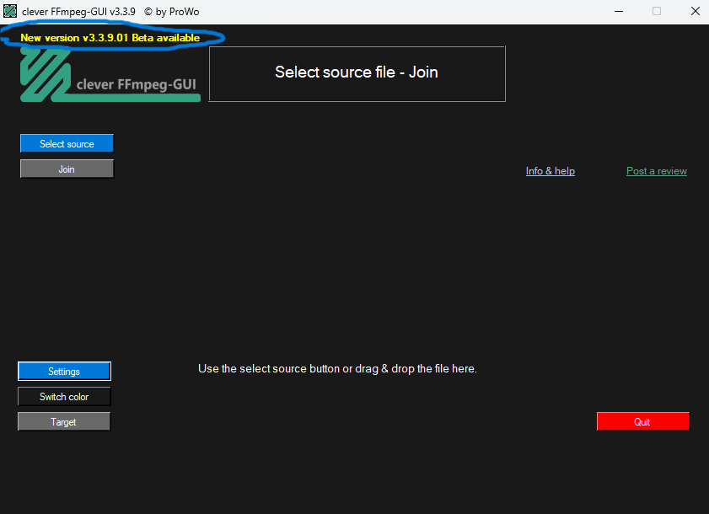
Task: Open the Info & help link
Action: pyautogui.click(x=551, y=171)
